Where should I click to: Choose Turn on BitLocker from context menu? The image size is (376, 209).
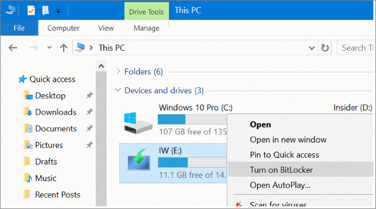click(281, 170)
